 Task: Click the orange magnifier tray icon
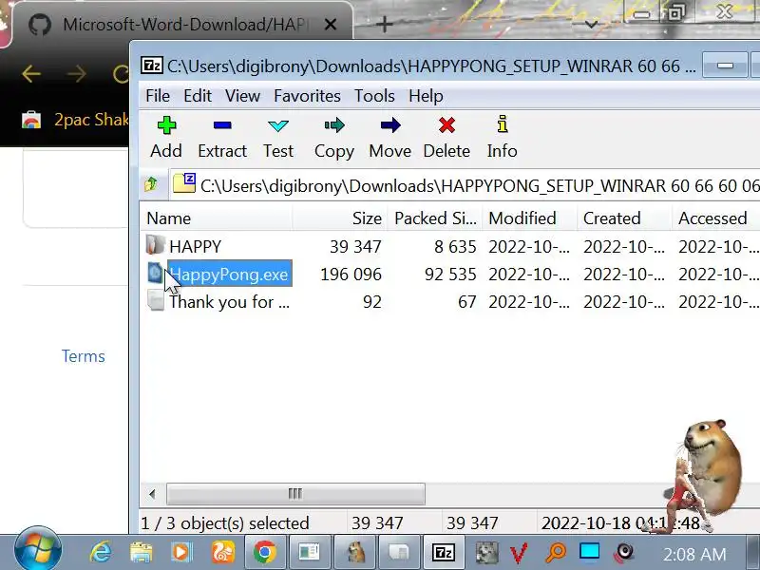[x=555, y=552]
